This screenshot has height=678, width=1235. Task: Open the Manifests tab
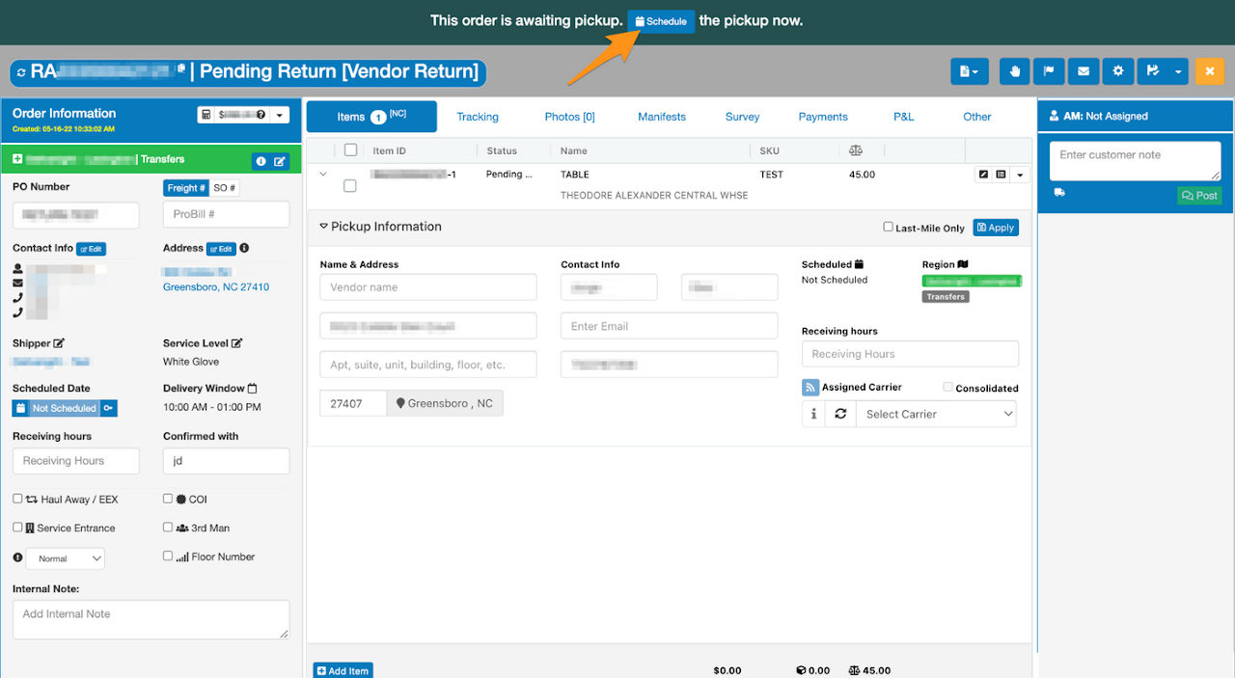(x=662, y=117)
